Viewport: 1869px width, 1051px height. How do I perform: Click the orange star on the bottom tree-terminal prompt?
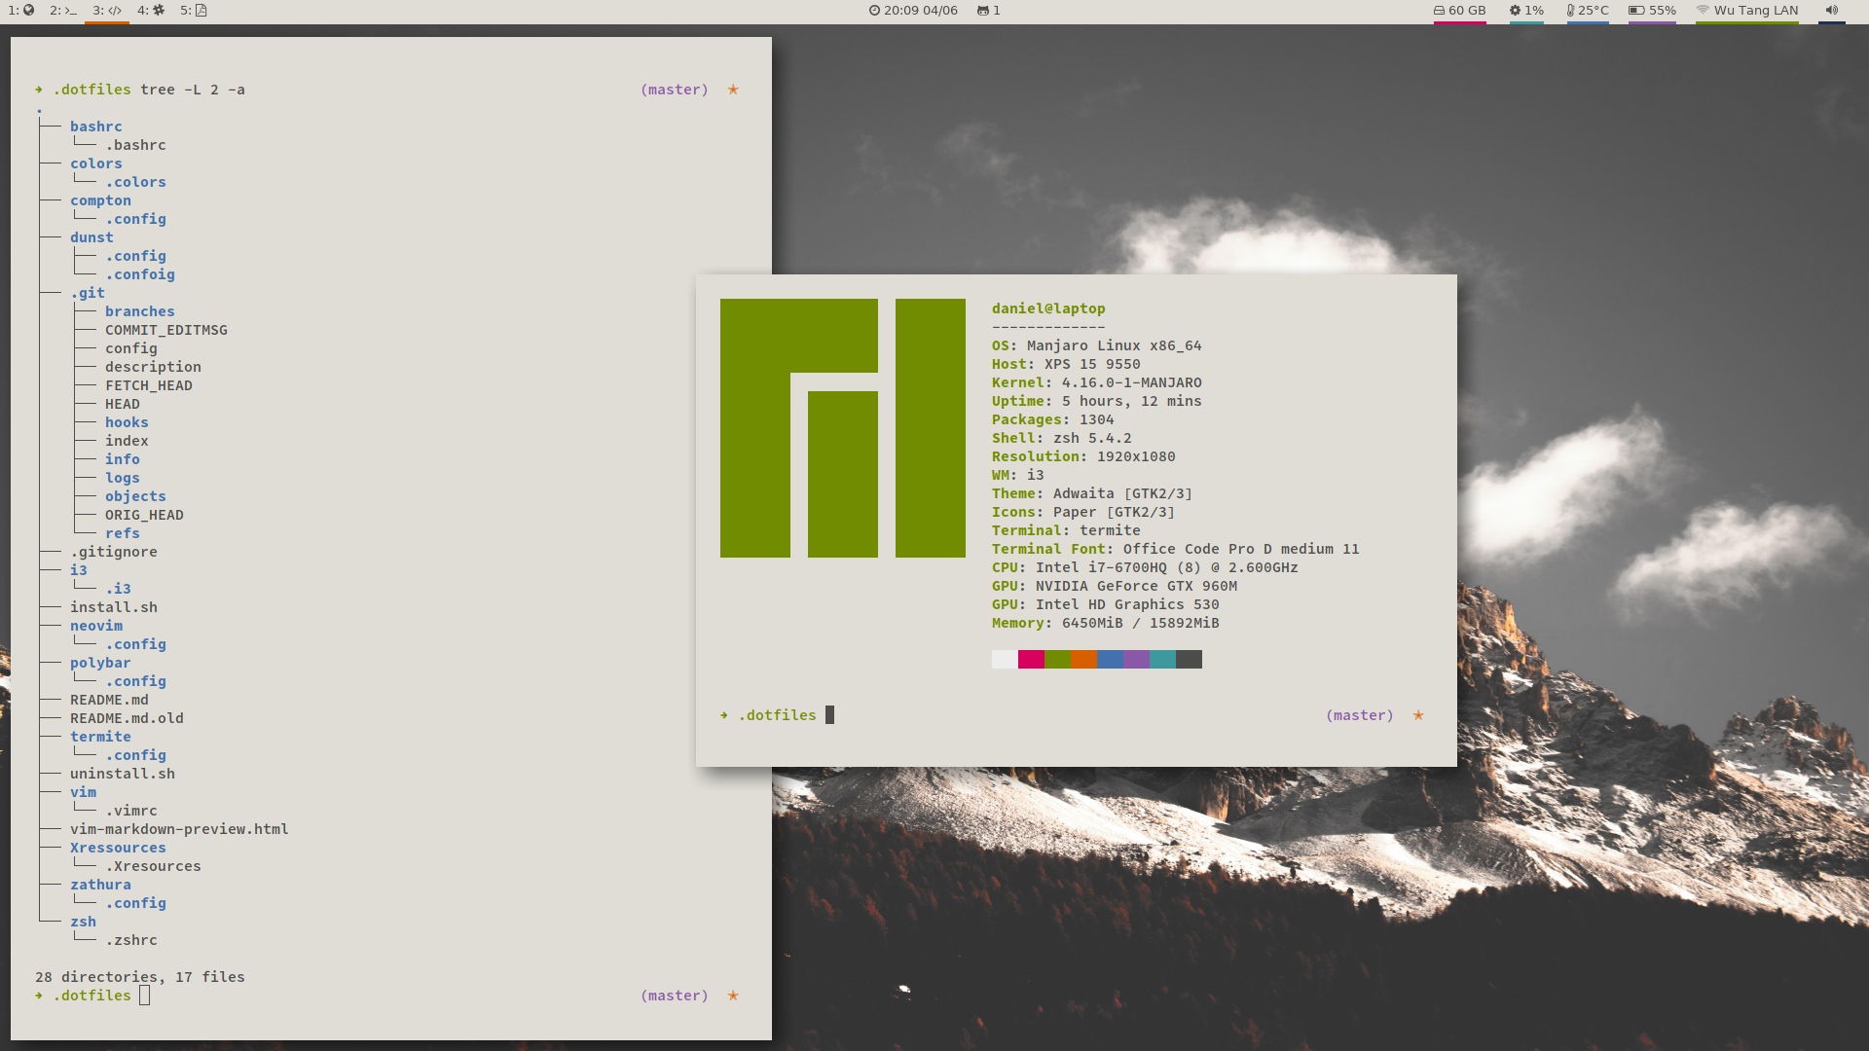click(733, 996)
